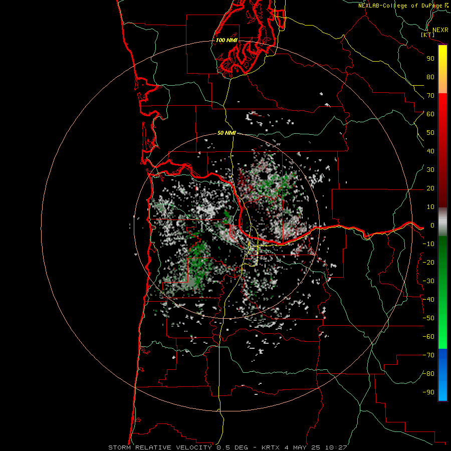Click the 0 label on the velocity scale
451x451 pixels.
(x=432, y=225)
